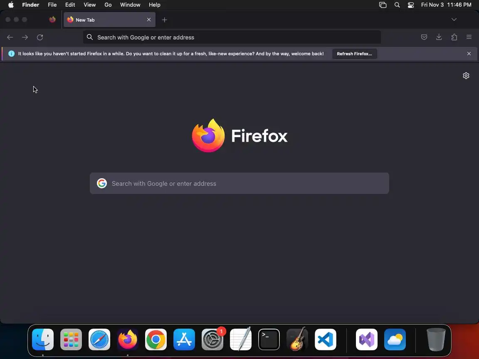The height and width of the screenshot is (359, 479).
Task: Open Control Center in menu bar
Action: pyautogui.click(x=411, y=5)
